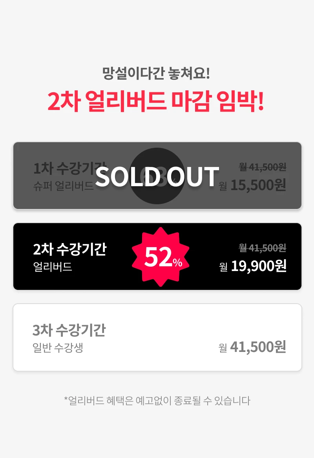Select the 3차 수강기간 title
Viewport: 314px width, 458px height.
(x=69, y=330)
